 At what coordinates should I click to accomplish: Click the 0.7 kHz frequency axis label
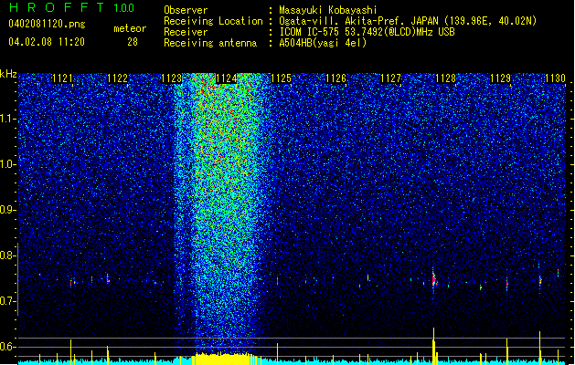pyautogui.click(x=8, y=301)
